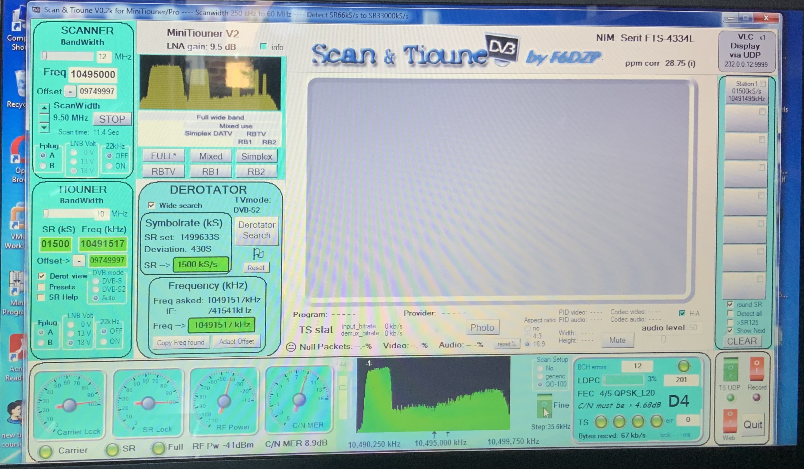
Task: Select aspect ratio 16:9 radio
Action: click(x=527, y=344)
